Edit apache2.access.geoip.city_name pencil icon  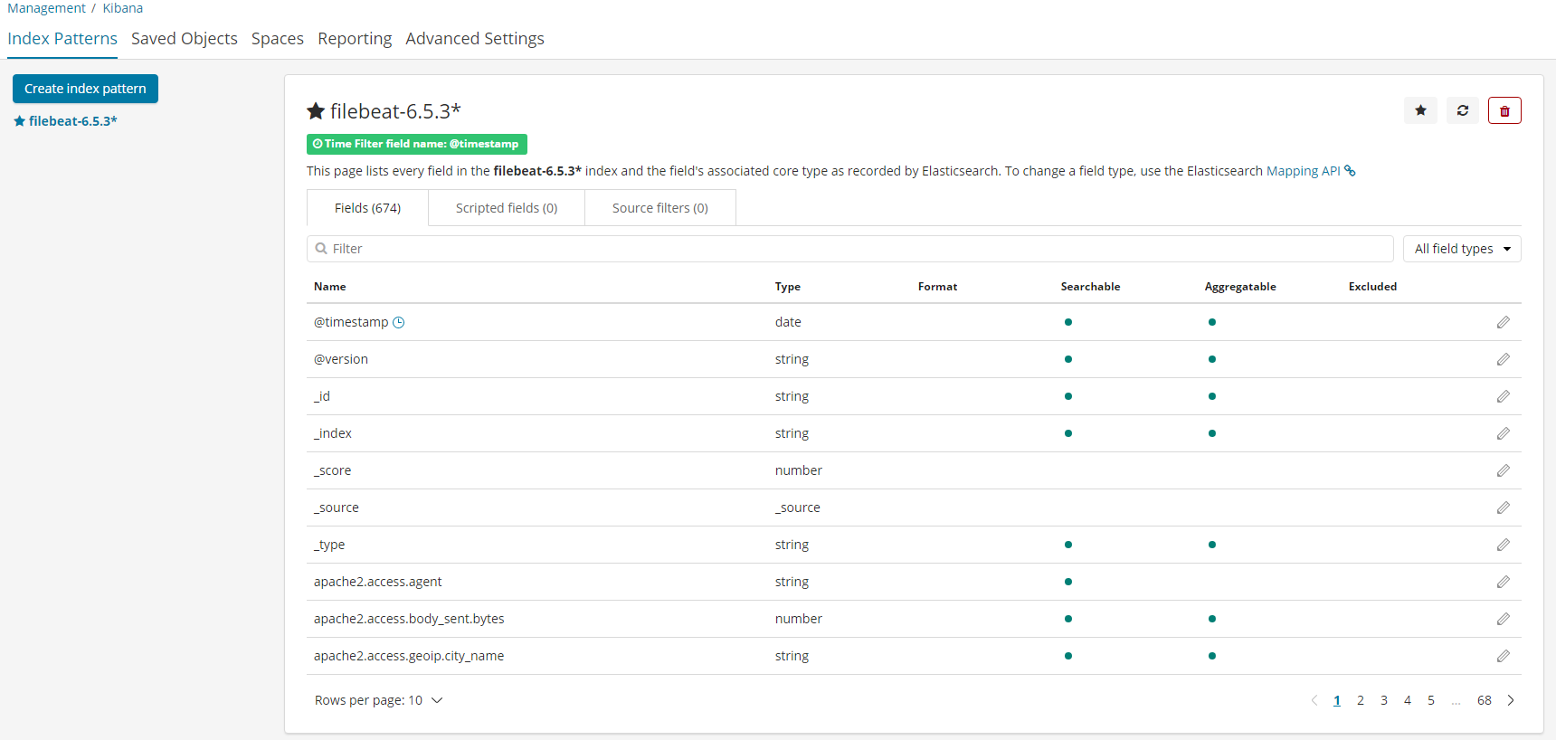1503,656
